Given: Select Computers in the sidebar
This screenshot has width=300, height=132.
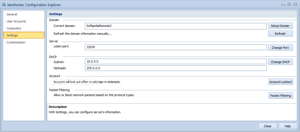Looking at the screenshot, I should click(14, 28).
